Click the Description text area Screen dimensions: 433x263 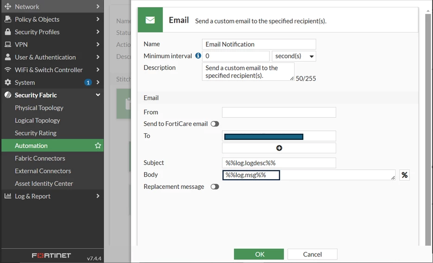coord(248,72)
